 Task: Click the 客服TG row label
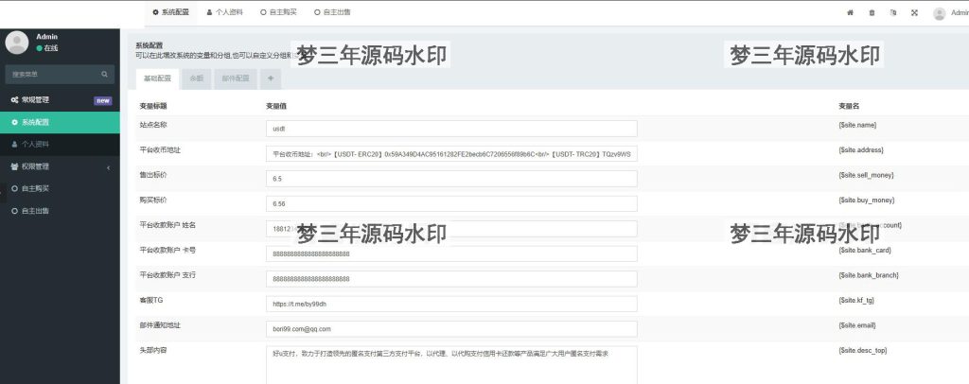[151, 300]
